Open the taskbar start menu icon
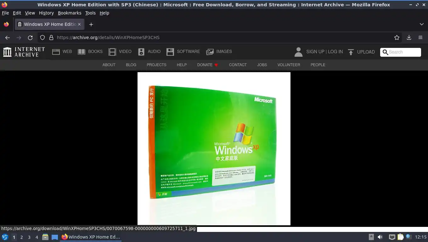 pyautogui.click(x=5, y=237)
